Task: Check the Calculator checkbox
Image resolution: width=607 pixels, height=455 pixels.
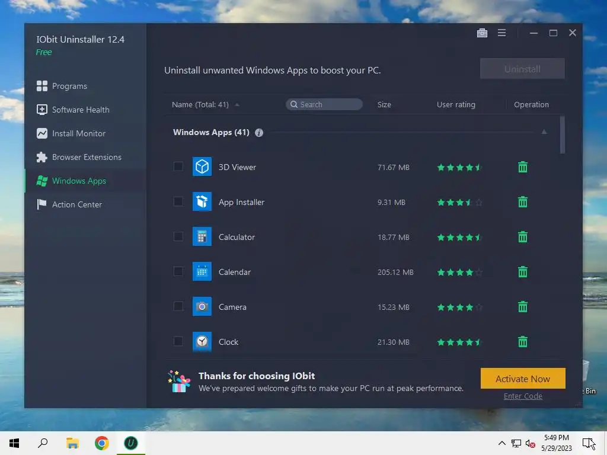Action: [x=178, y=236]
